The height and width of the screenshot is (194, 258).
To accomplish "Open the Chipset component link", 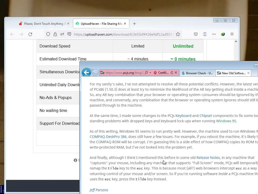I will 206,116.
